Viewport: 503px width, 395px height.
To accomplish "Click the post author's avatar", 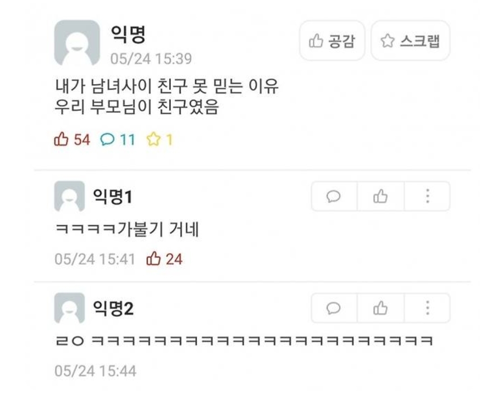I will coord(77,43).
